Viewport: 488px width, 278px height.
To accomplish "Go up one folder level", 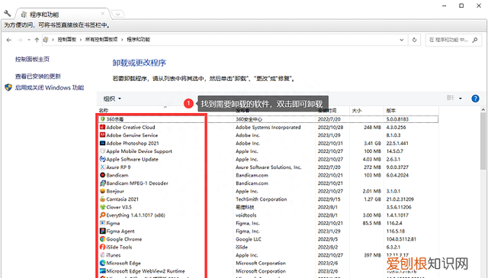I will click(37, 40).
